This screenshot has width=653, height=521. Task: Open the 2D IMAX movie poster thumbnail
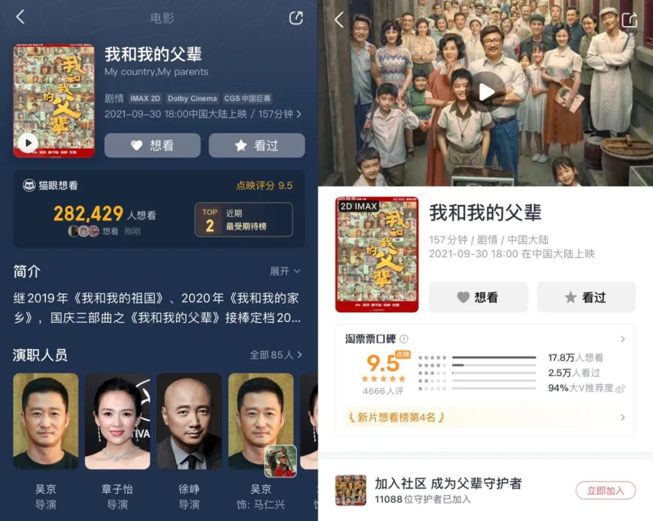click(377, 255)
